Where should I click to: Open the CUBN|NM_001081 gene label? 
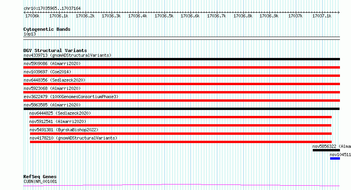(40, 181)
